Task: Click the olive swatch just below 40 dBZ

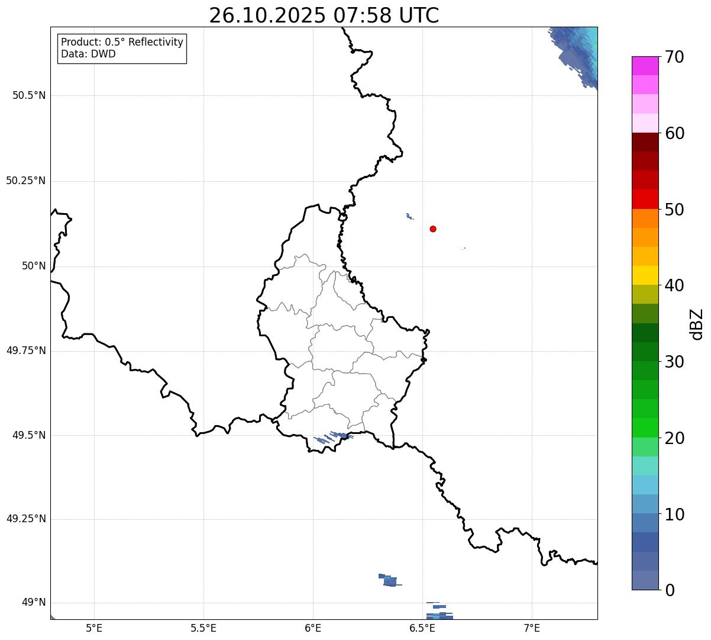Action: tap(645, 294)
